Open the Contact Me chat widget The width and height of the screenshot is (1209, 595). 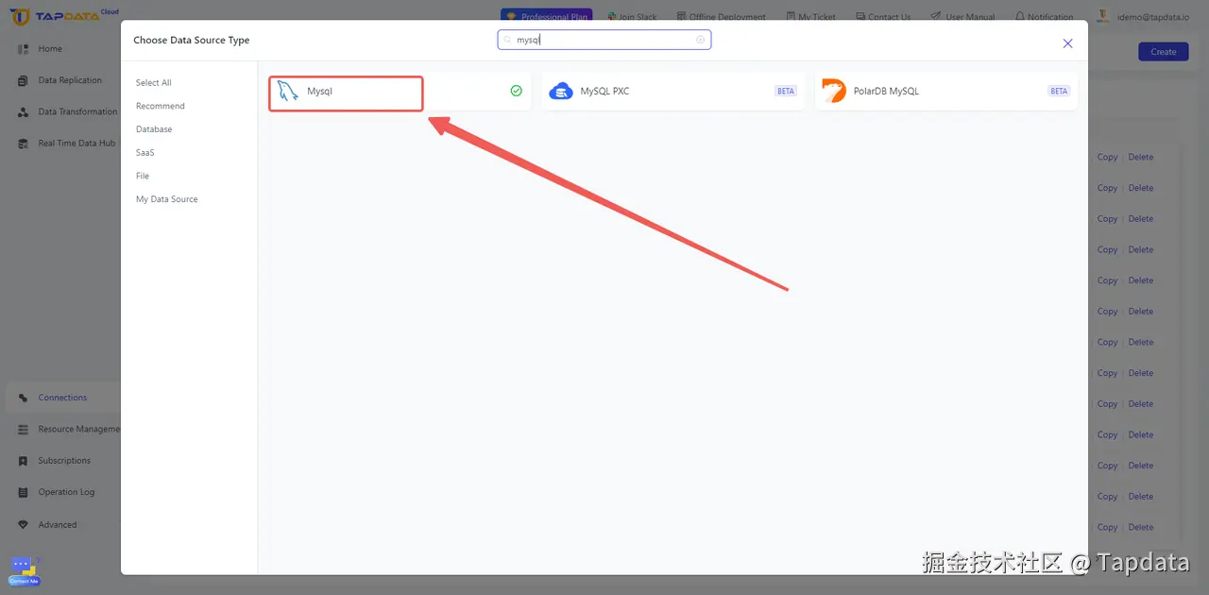tap(25, 572)
